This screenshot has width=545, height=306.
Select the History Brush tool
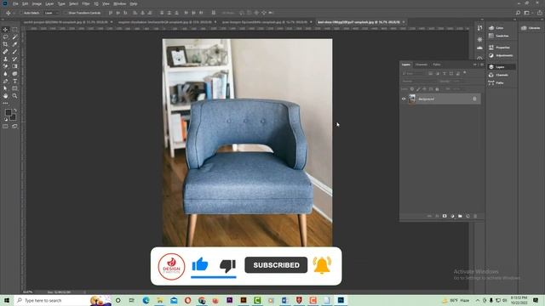tap(14, 59)
